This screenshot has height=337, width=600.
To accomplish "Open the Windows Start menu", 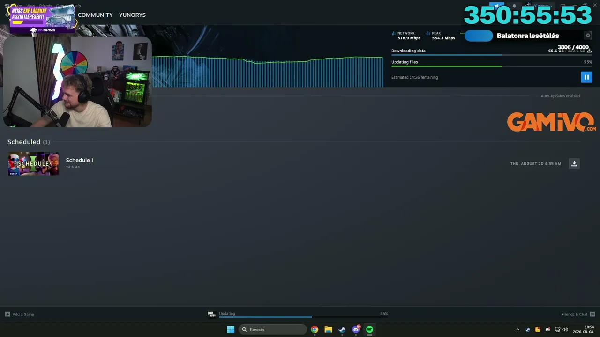I will [x=231, y=330].
